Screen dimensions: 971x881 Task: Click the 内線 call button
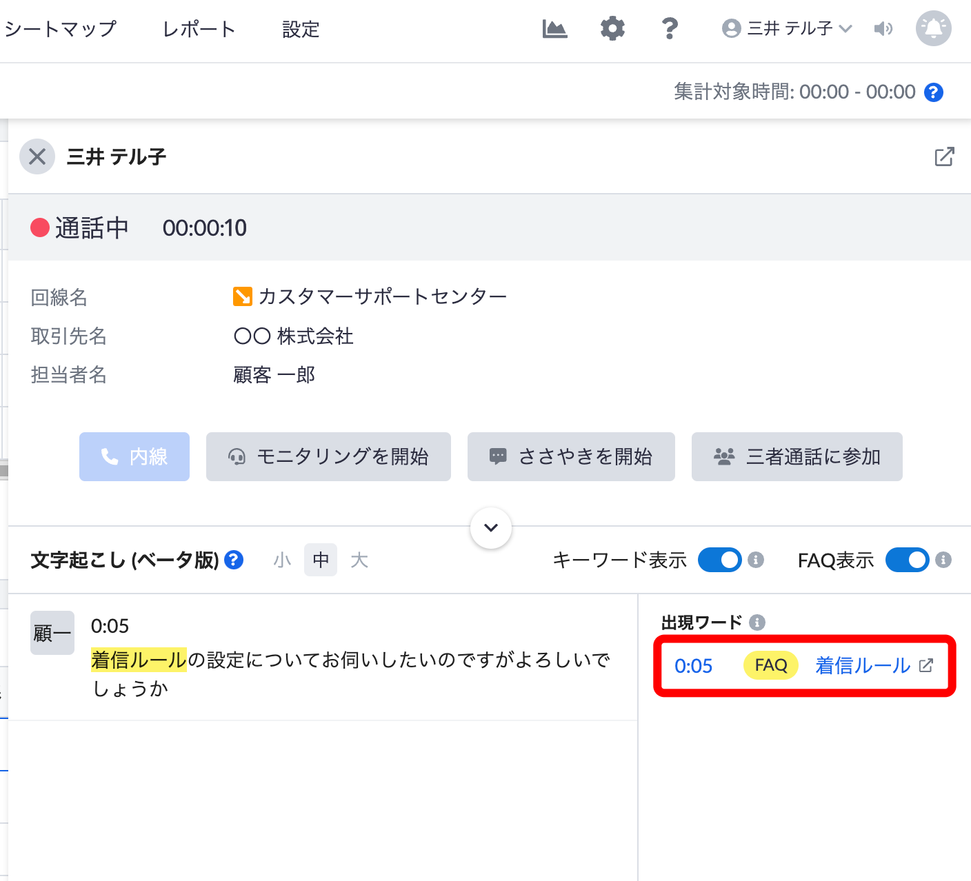click(134, 456)
